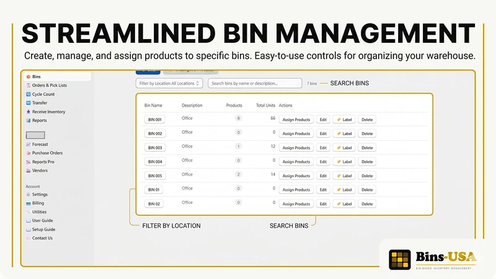
Task: Click BIN 001 name badge
Action: click(155, 120)
